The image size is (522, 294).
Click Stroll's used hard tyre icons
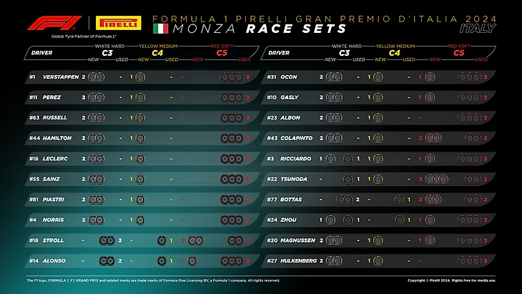tap(107, 240)
